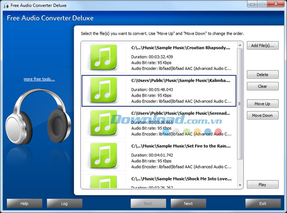Click the Duration: 00:03:32.439 text
The height and width of the screenshot is (213, 287).
point(152,57)
